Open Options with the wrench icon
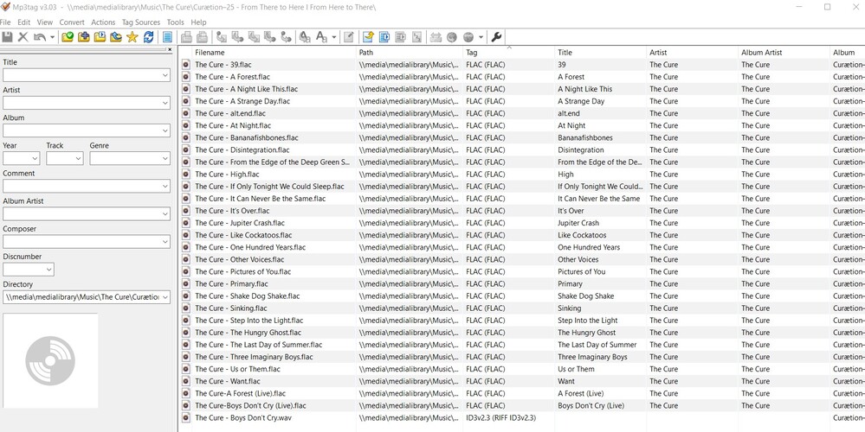Image resolution: width=865 pixels, height=432 pixels. coord(496,37)
